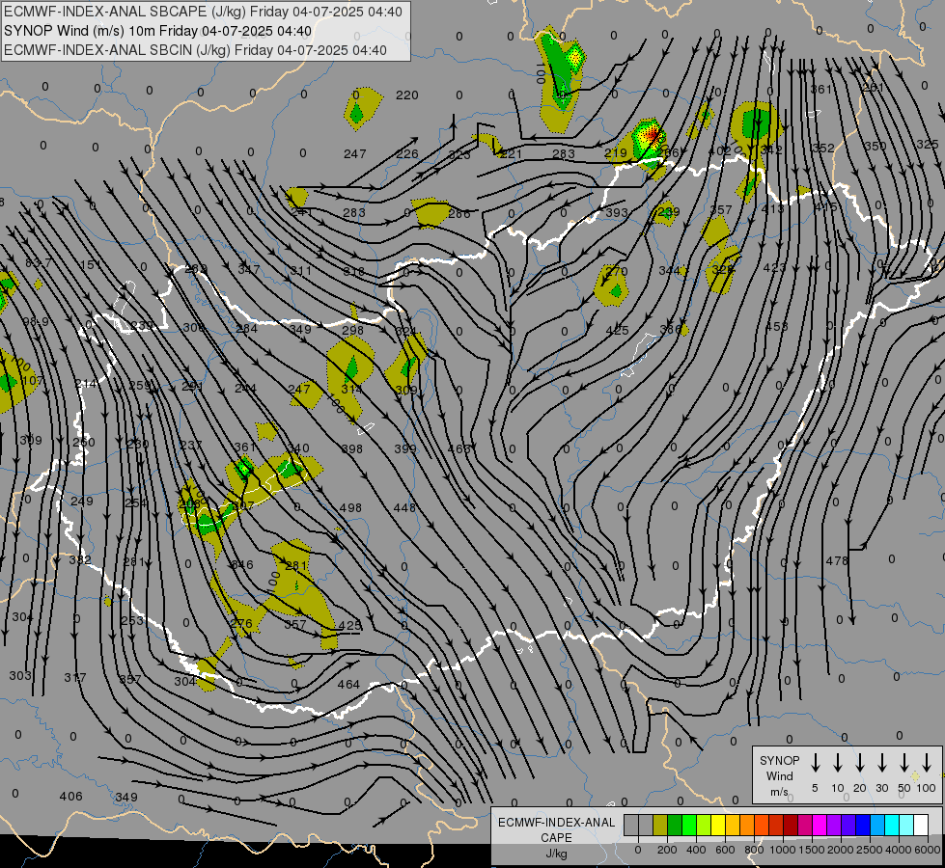Click the map value 393
945x868 pixels.
pos(617,212)
